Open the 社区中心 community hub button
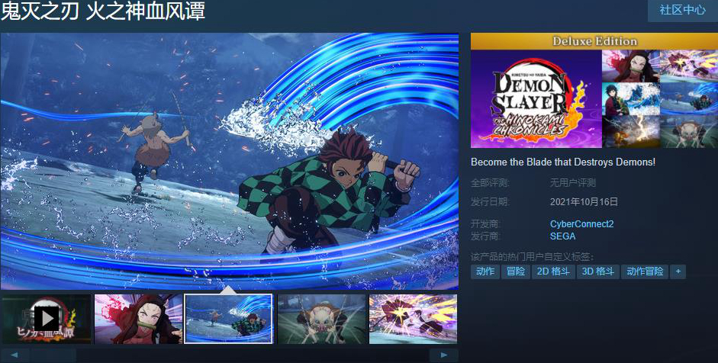The width and height of the screenshot is (718, 363). 682,10
